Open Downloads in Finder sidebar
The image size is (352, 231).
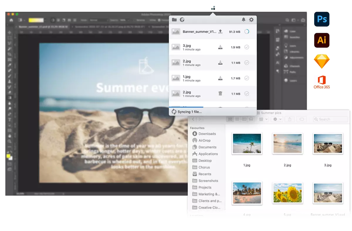click(x=204, y=134)
